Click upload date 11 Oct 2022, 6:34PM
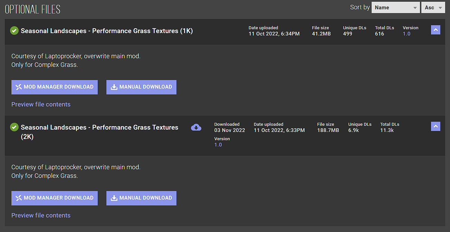This screenshot has width=450, height=232. (274, 34)
